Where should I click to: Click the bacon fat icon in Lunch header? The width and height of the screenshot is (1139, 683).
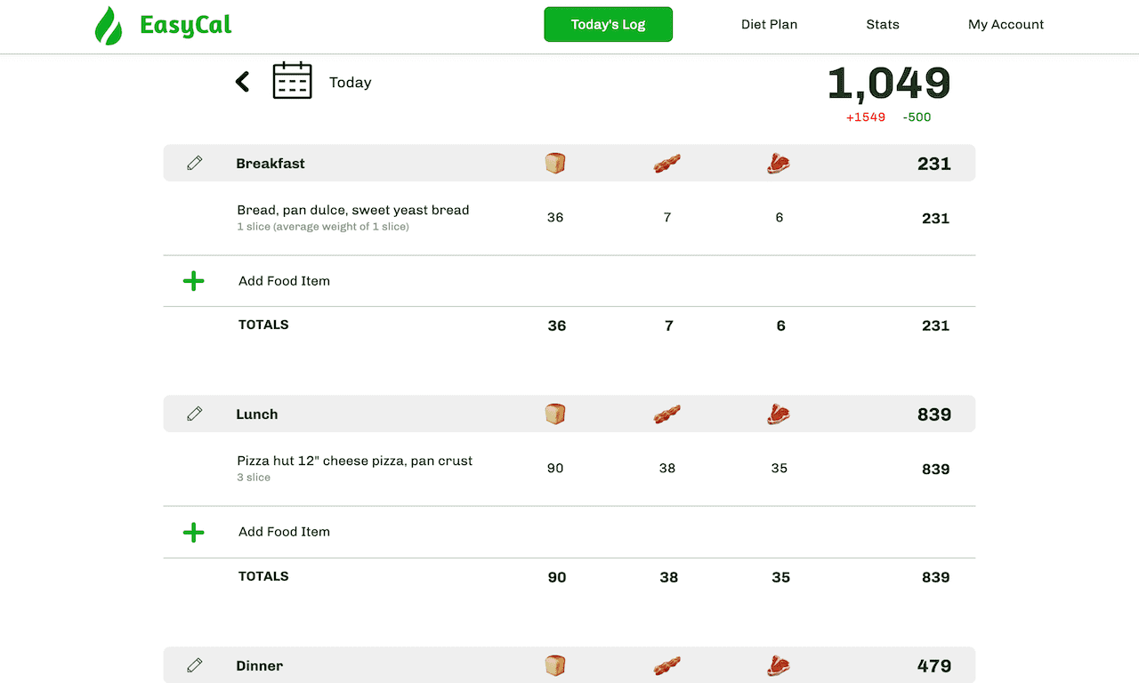(x=667, y=414)
